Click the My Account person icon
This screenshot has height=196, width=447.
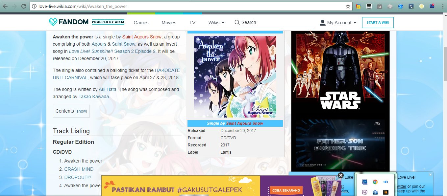pyautogui.click(x=322, y=22)
